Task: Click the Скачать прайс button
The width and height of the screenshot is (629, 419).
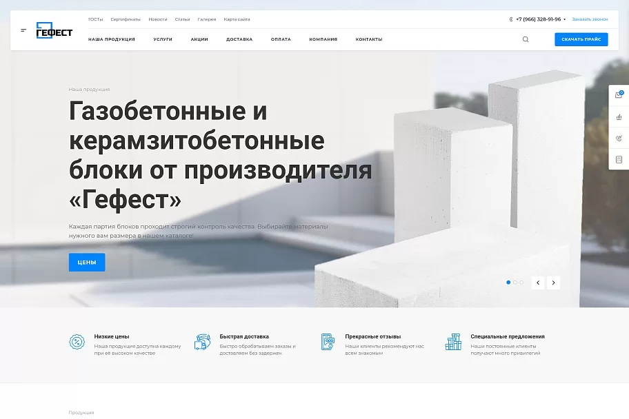Action: click(x=581, y=39)
